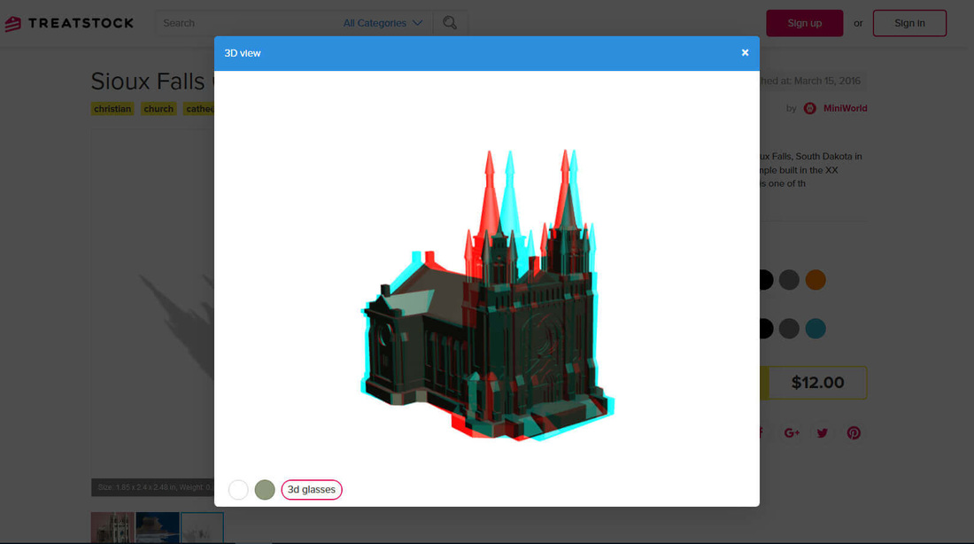This screenshot has height=544, width=974.
Task: Tweet this cathedral model on Twitter
Action: 822,432
